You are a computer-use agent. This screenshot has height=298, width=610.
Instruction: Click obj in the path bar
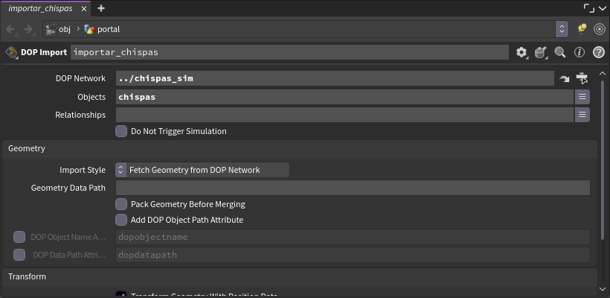(65, 29)
